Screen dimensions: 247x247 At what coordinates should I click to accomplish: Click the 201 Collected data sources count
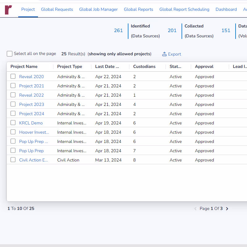(172, 31)
